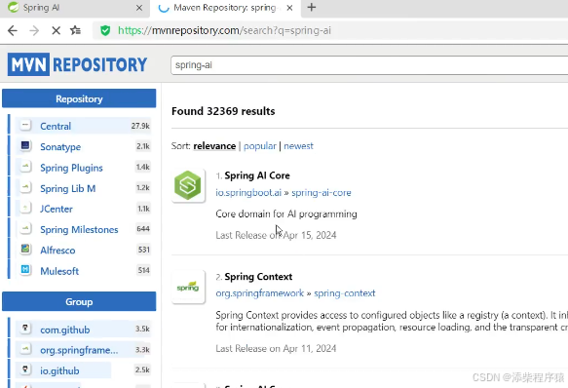This screenshot has width=568, height=388.
Task: Click the Mulesoft repository icon
Action: (x=25, y=270)
